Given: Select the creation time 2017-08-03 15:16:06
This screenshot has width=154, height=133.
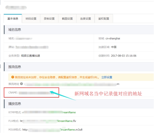Looking at the screenshot, I should coord(124,56).
